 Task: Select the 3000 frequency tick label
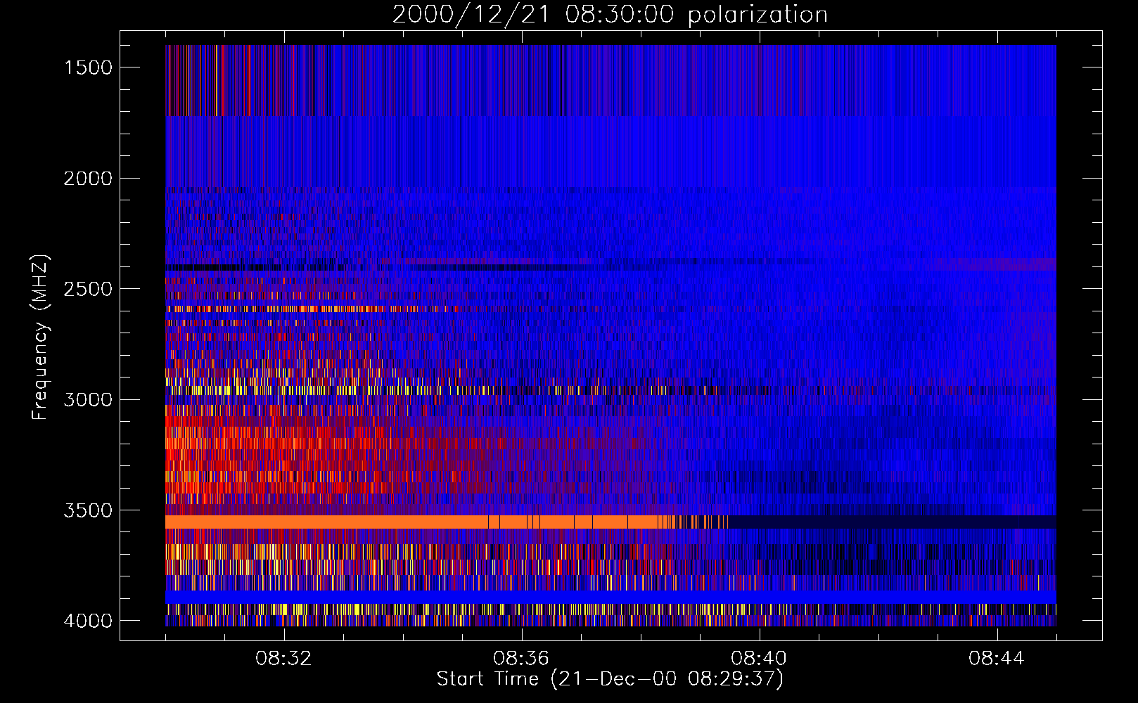click(88, 400)
